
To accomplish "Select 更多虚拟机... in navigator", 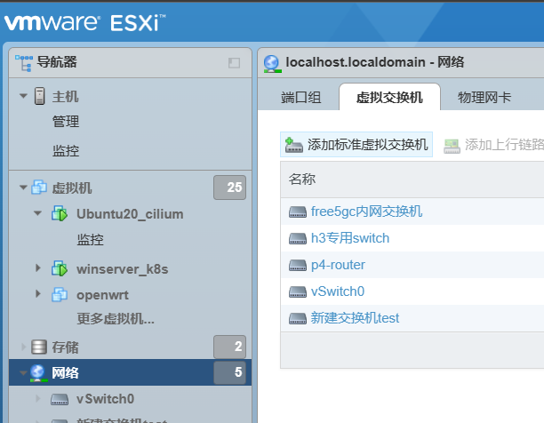I will pos(116,318).
